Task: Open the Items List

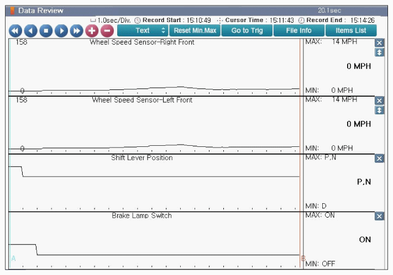Action: click(351, 30)
